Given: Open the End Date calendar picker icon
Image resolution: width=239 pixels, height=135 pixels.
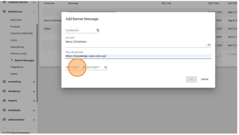Looking at the screenshot, I should coord(106,67).
